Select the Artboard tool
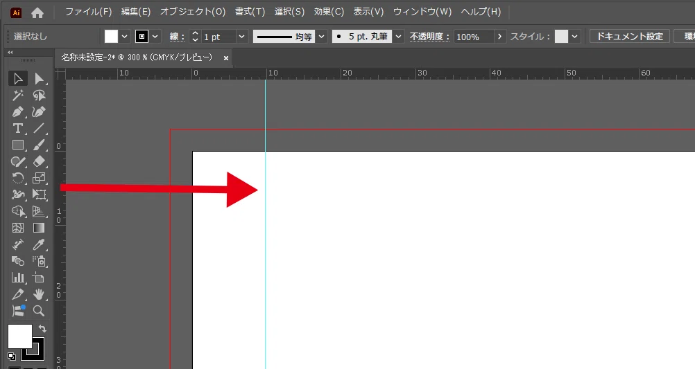Image resolution: width=695 pixels, height=369 pixels. [x=39, y=278]
